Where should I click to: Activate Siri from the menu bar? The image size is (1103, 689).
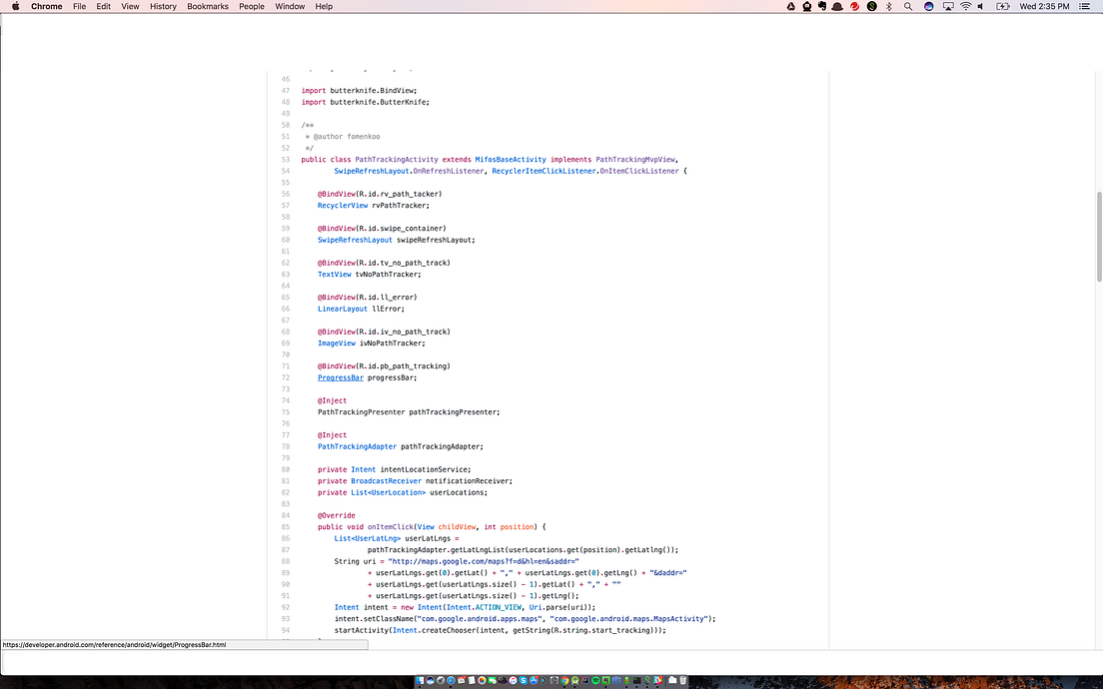pos(928,6)
